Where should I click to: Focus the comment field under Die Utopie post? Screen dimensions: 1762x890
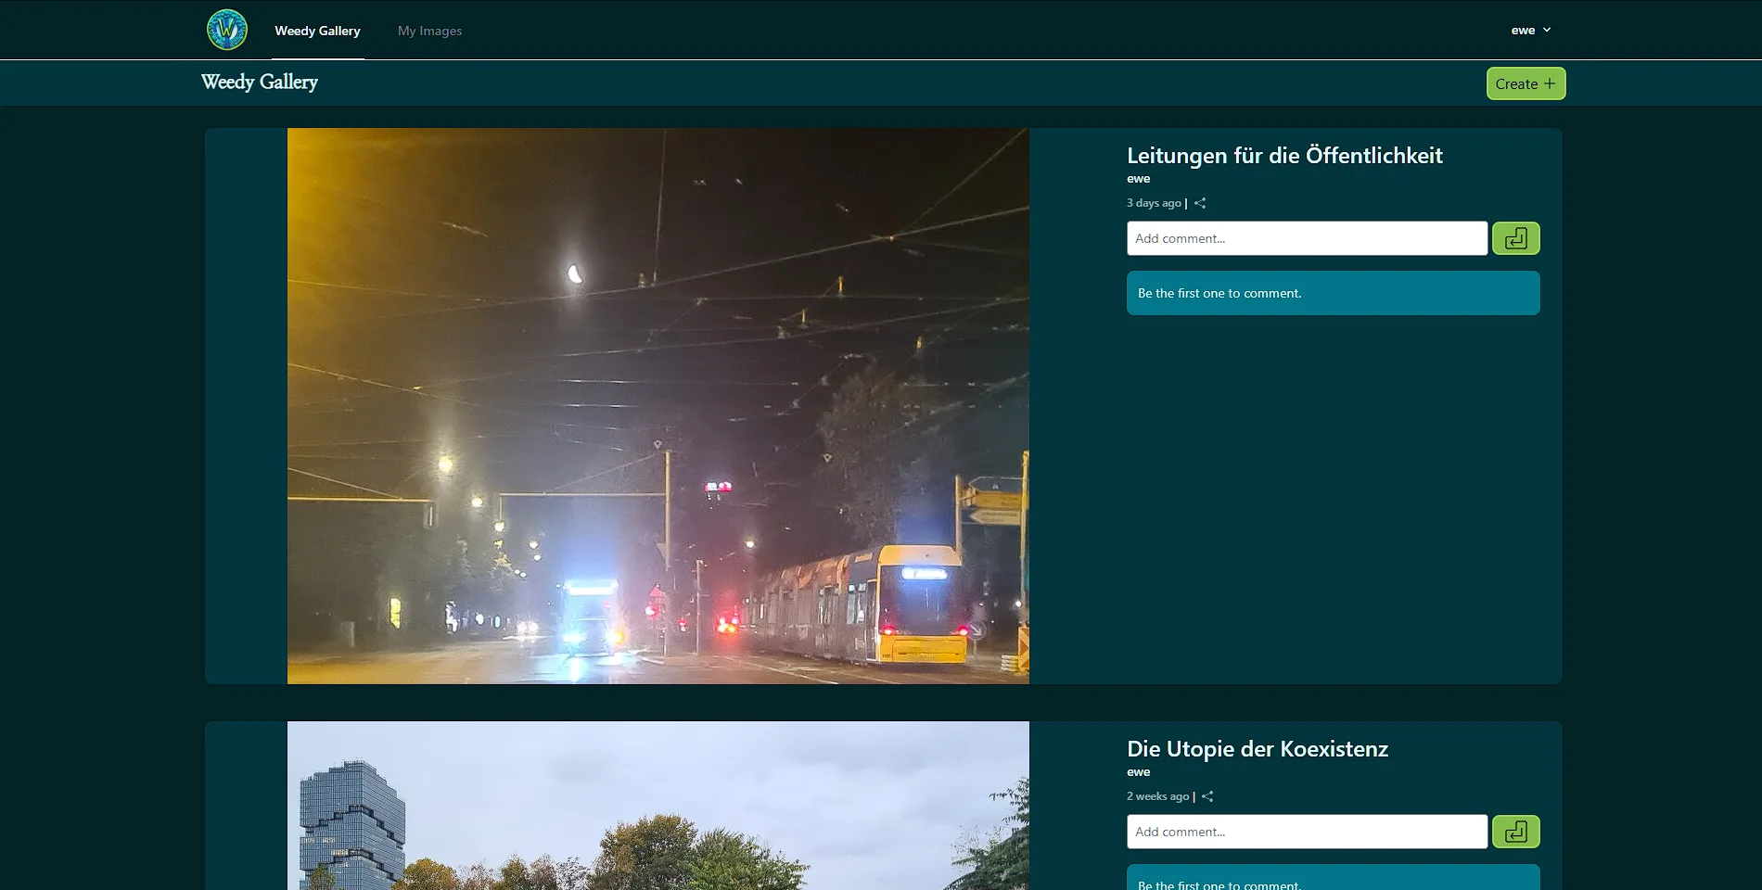(1307, 832)
